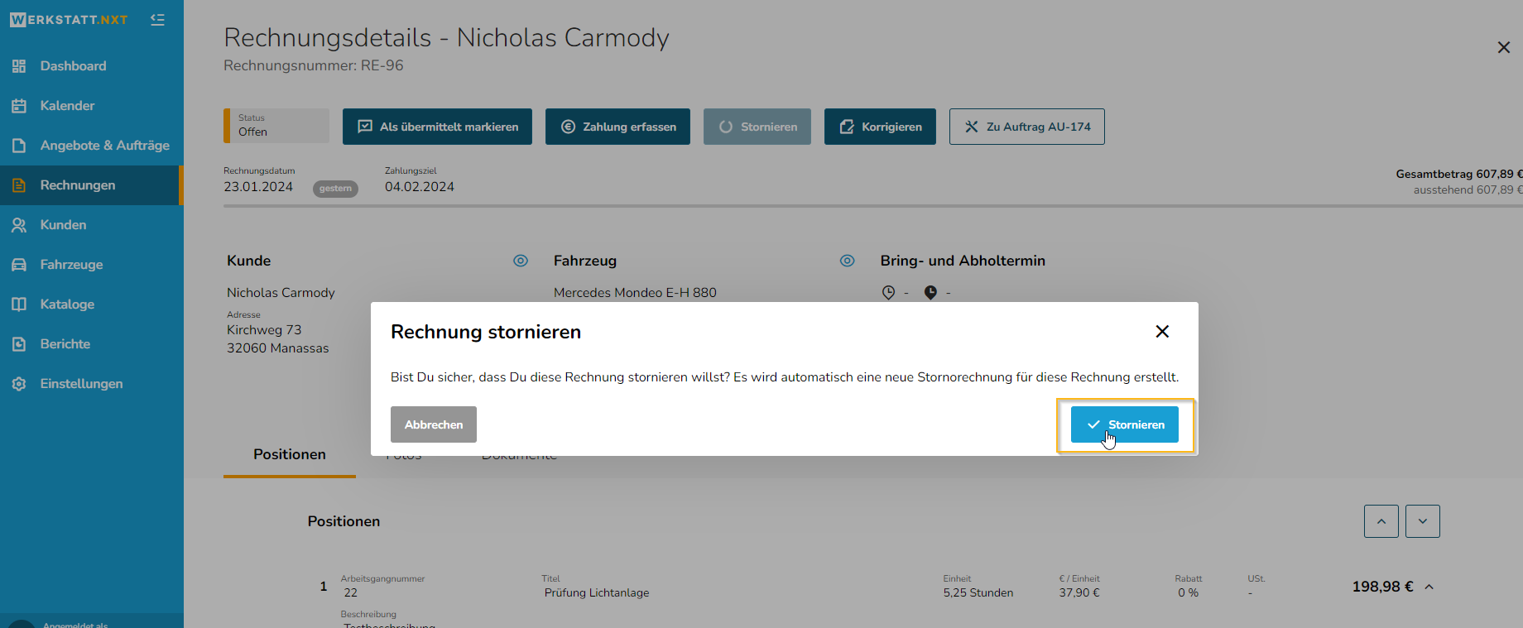Expand all positions with down arrow
Image resolution: width=1523 pixels, height=628 pixels.
tap(1423, 521)
